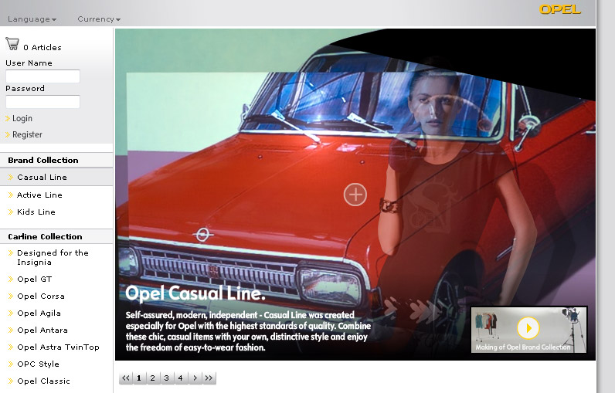Image resolution: width=615 pixels, height=393 pixels.
Task: Click the Register link
Action: coord(27,134)
